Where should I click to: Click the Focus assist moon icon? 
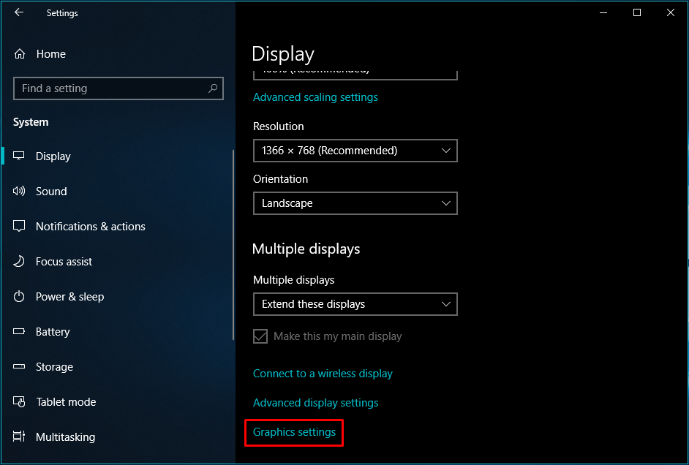(19, 261)
